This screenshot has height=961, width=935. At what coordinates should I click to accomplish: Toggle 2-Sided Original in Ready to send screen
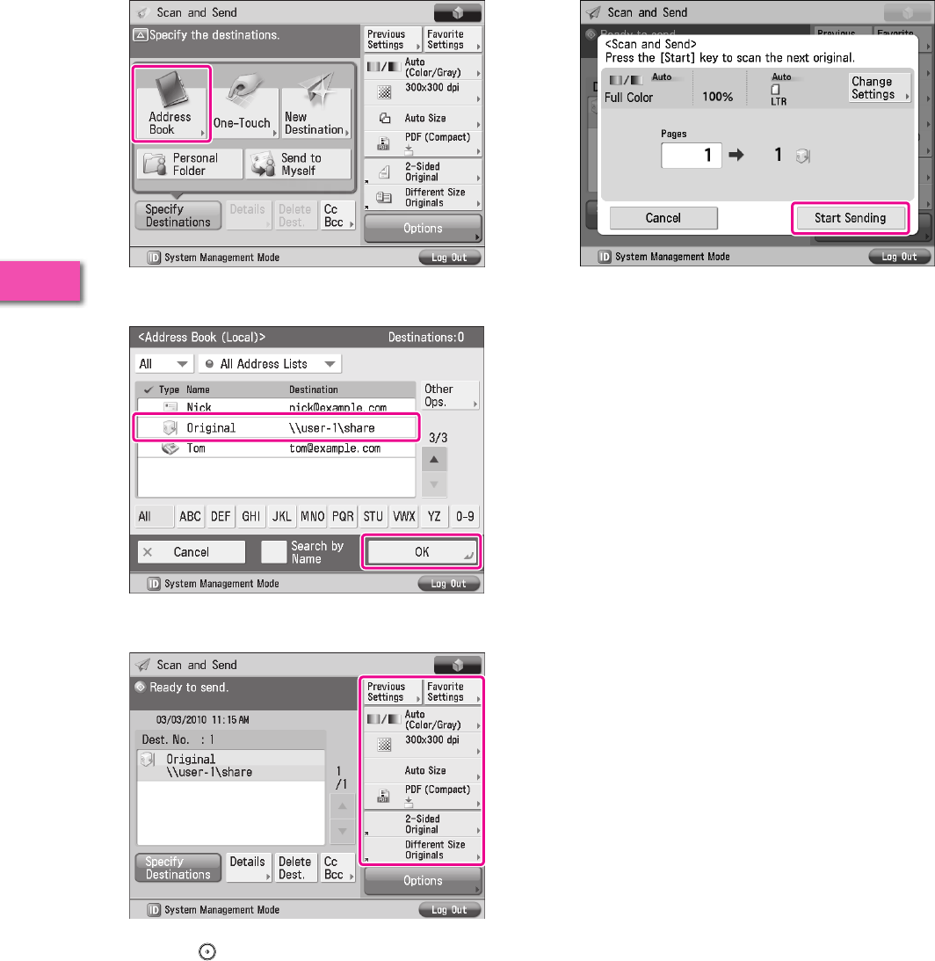pos(423,824)
